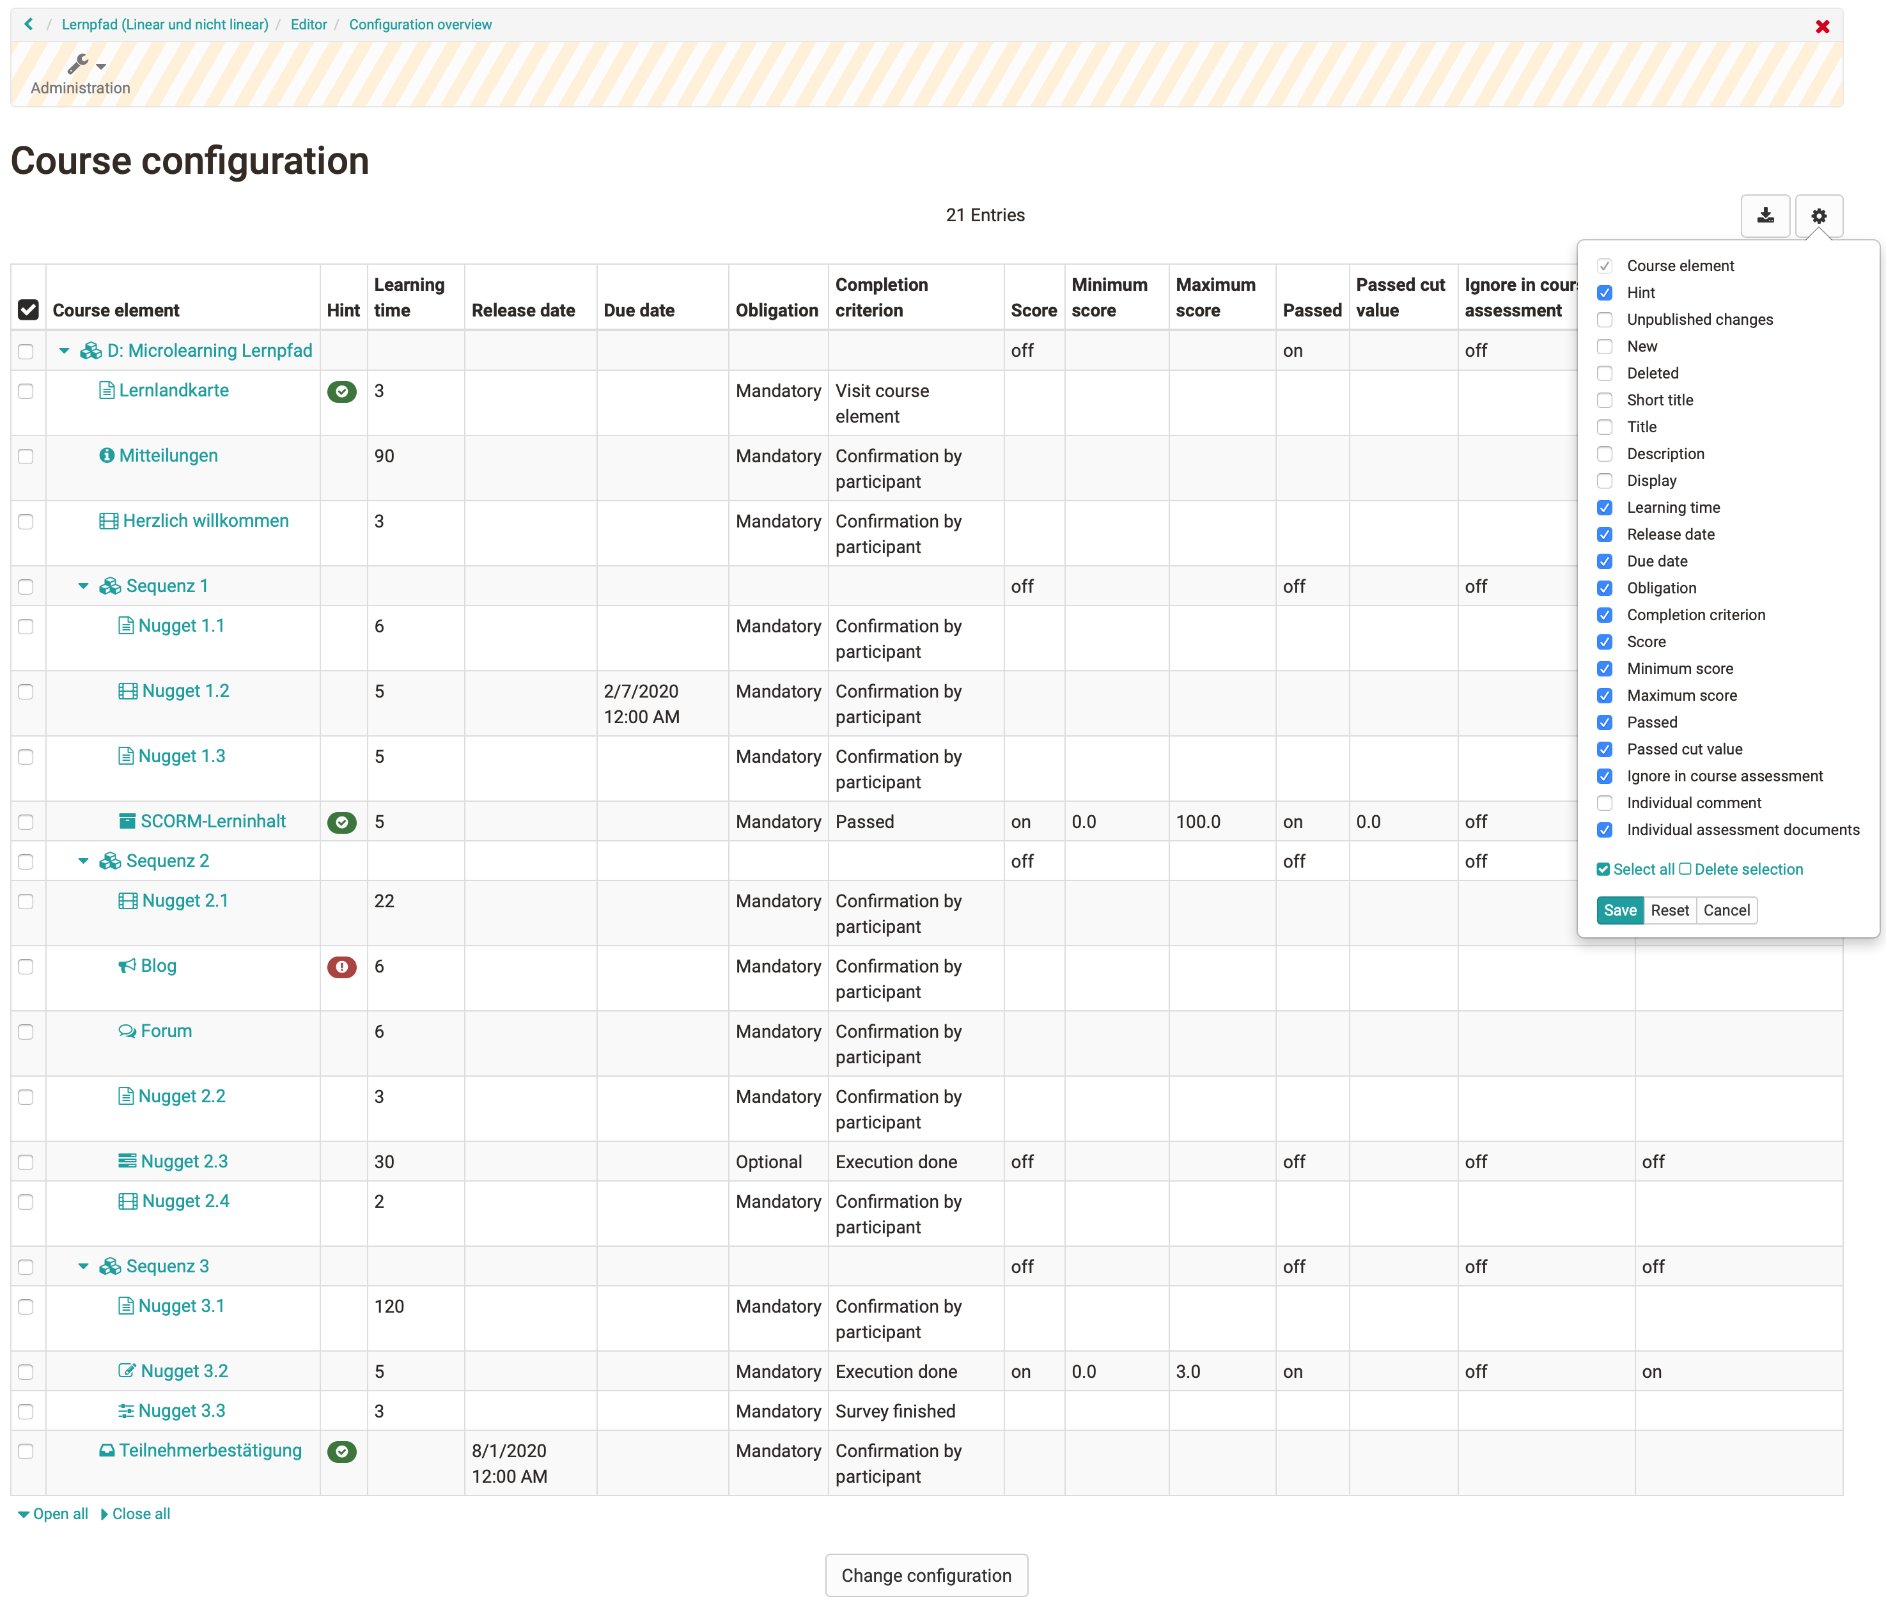This screenshot has height=1601, width=1886.
Task: Click red warning badge for Blog
Action: pyautogui.click(x=341, y=967)
